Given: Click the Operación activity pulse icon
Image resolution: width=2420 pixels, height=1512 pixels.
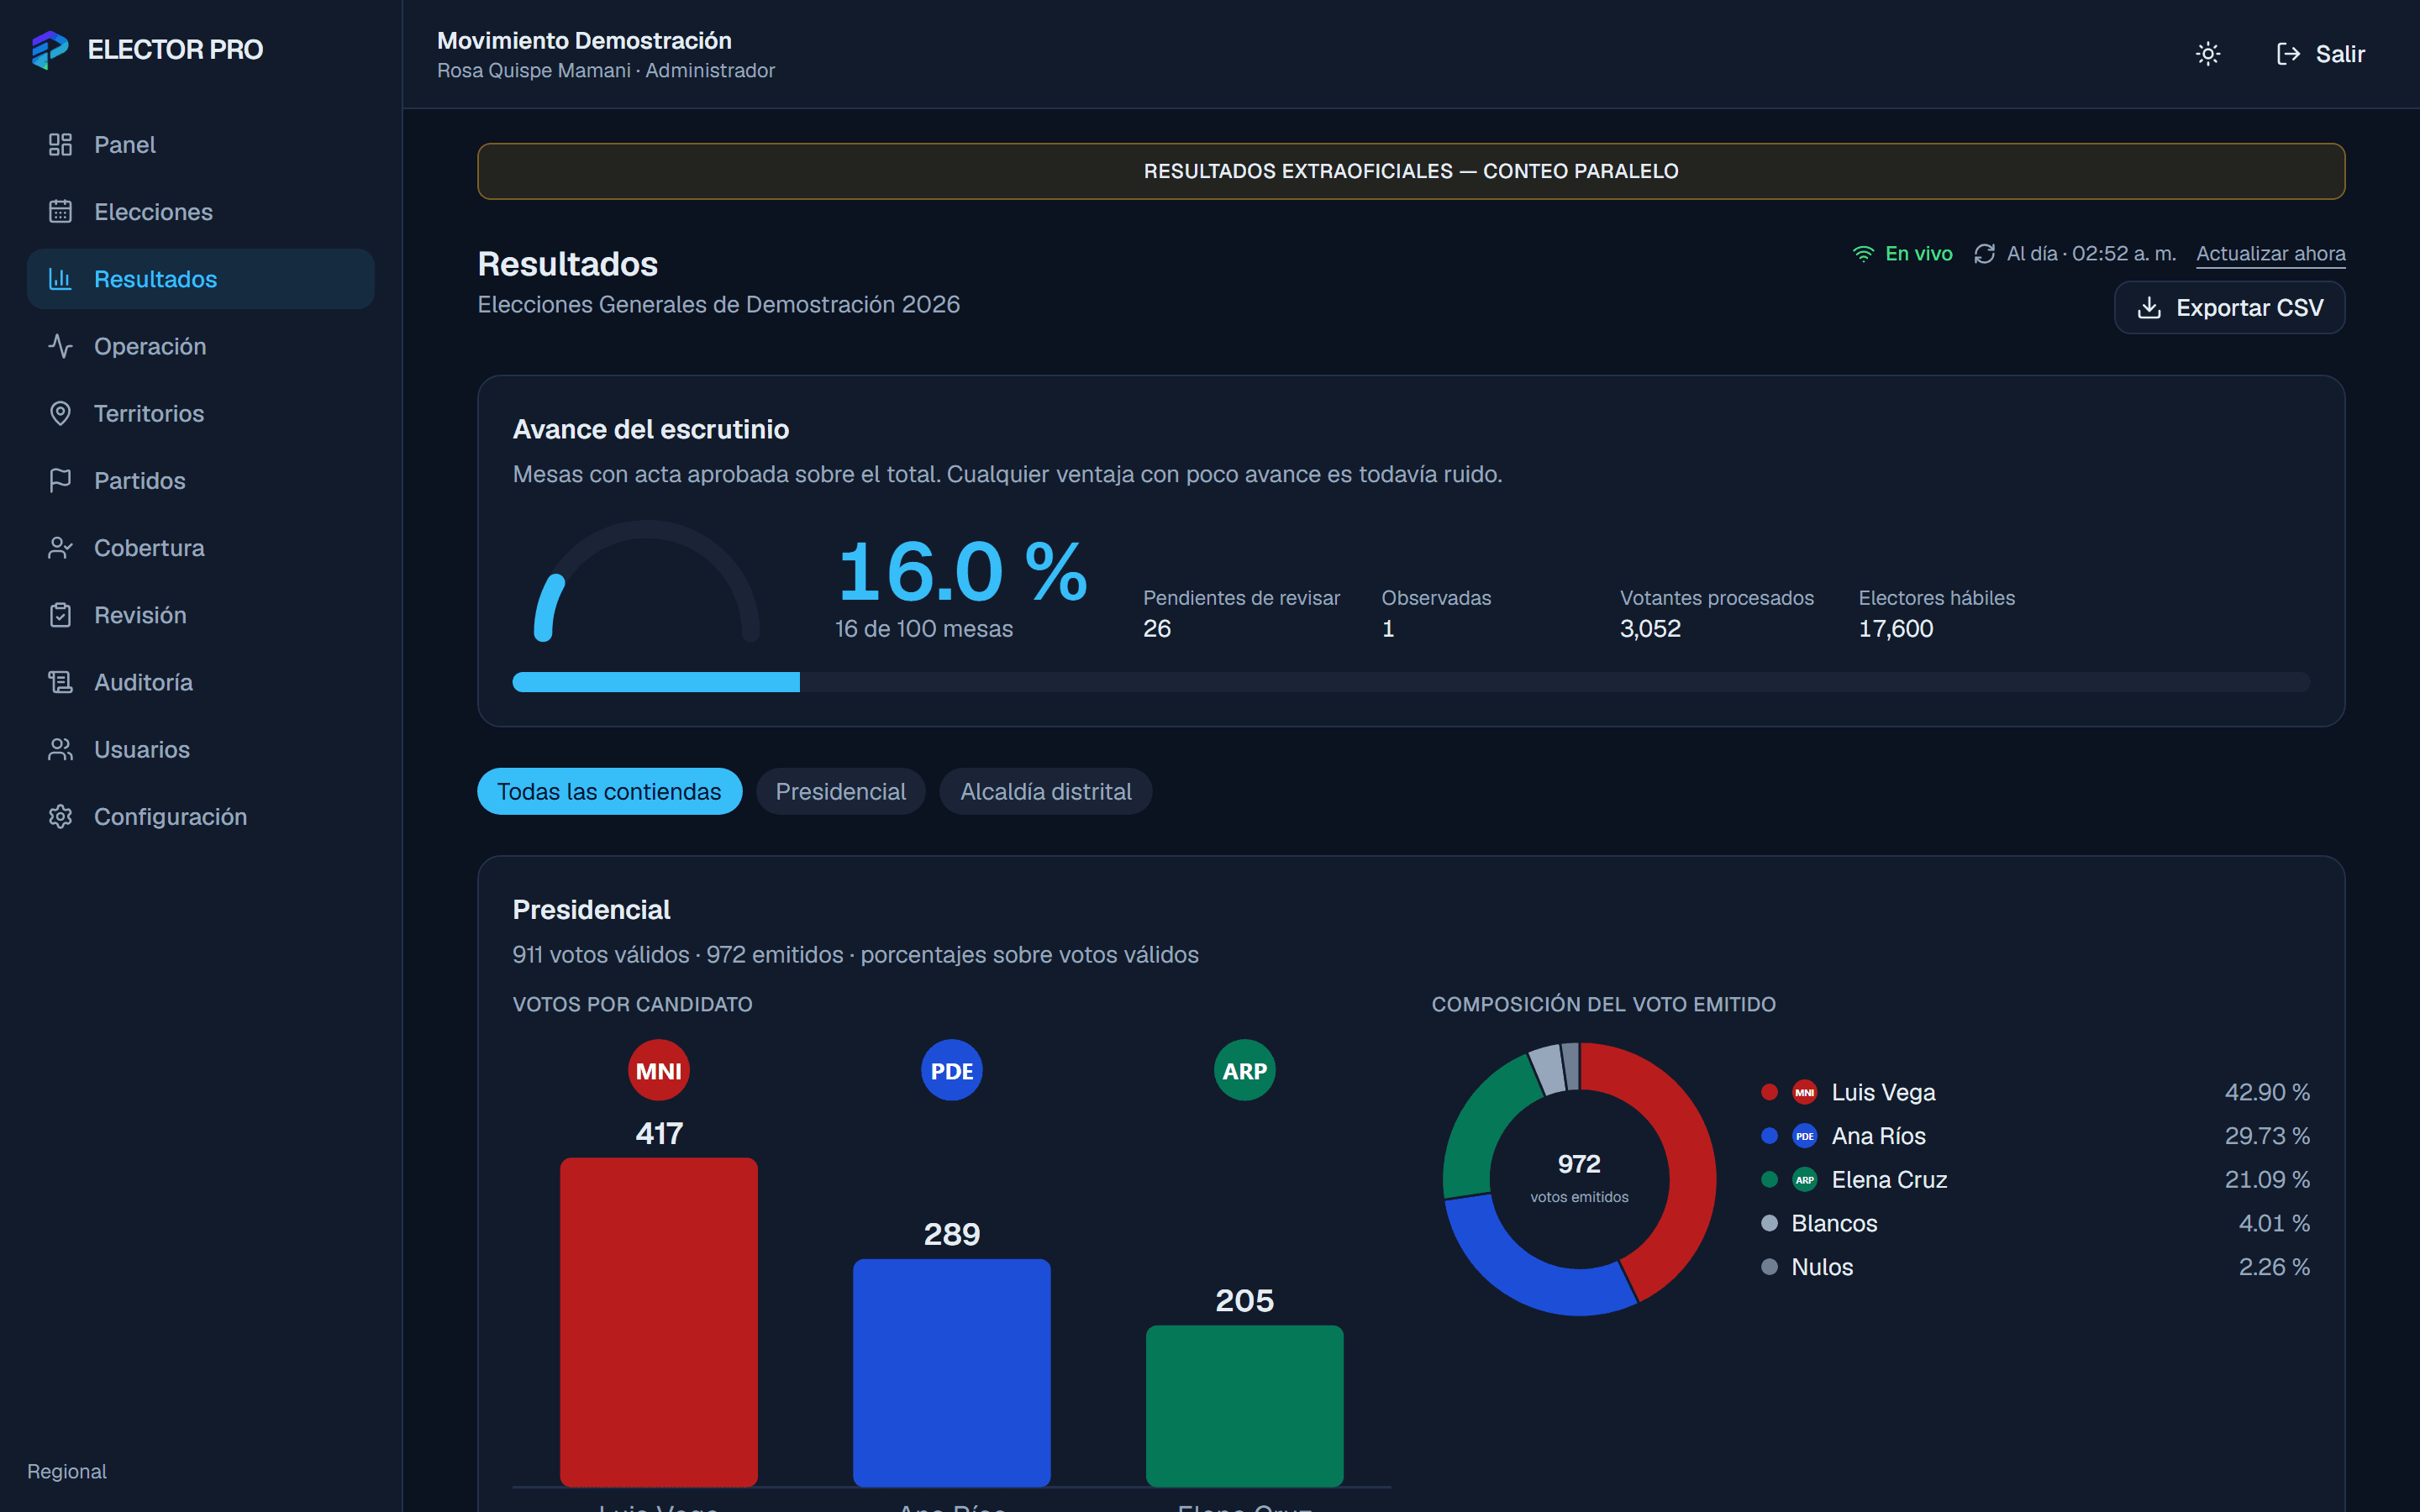Looking at the screenshot, I should (60, 346).
